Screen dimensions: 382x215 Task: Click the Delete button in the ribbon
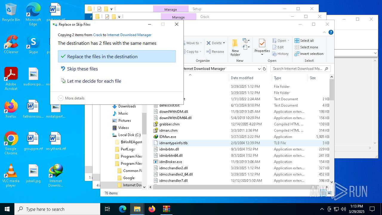click(216, 43)
